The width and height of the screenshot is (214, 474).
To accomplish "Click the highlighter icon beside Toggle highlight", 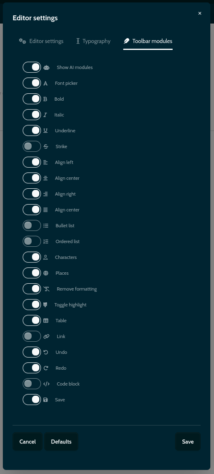I will coord(45,305).
